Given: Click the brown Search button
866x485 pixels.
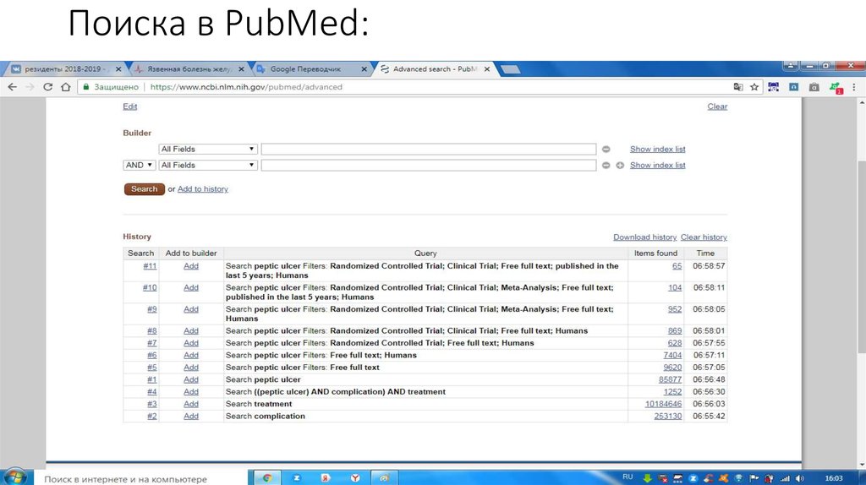Looking at the screenshot, I should [x=144, y=188].
